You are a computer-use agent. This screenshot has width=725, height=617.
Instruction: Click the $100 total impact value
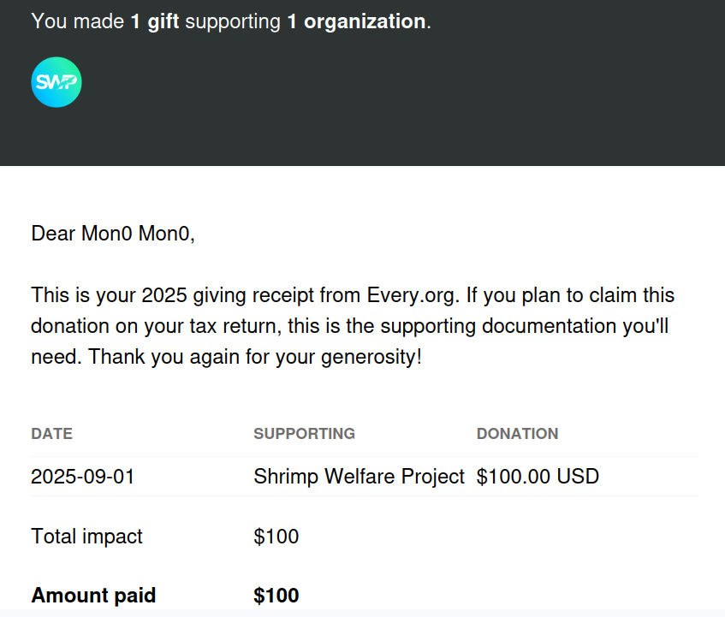[x=276, y=537]
